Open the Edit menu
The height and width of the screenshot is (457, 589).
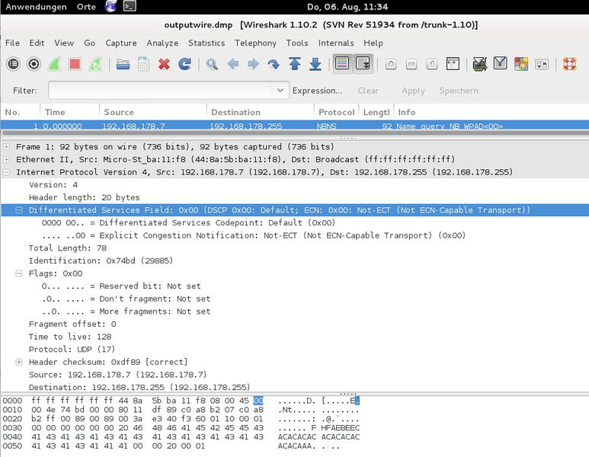(37, 43)
